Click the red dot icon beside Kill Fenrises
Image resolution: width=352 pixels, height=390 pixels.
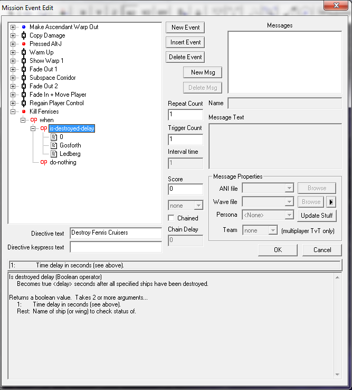click(24, 112)
